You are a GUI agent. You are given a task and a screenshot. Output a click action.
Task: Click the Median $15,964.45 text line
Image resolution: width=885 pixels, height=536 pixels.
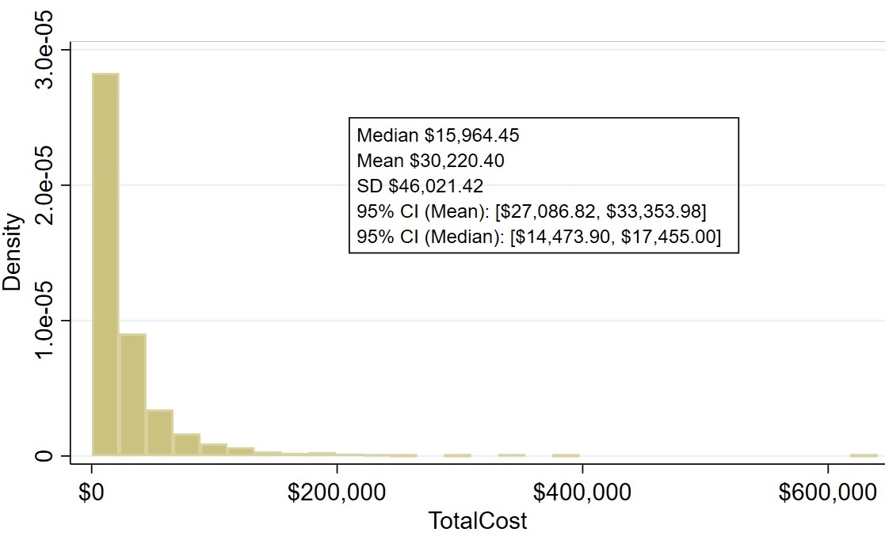coord(438,135)
